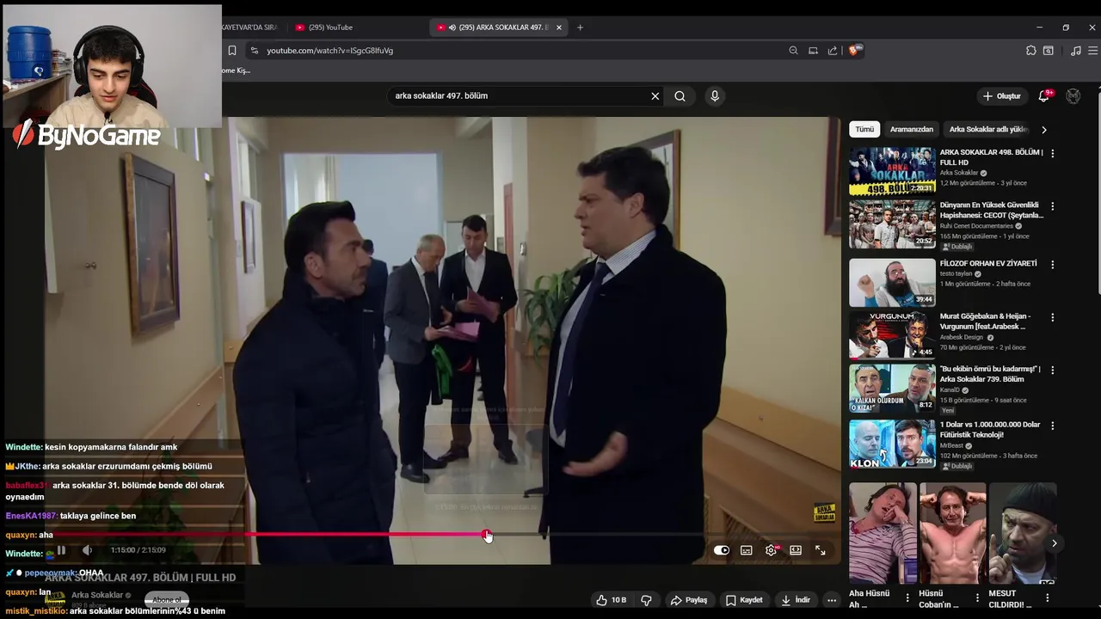Open options for FİLOZOF ORHAN EV ZİYARETİ
The image size is (1101, 619).
coord(1053,265)
